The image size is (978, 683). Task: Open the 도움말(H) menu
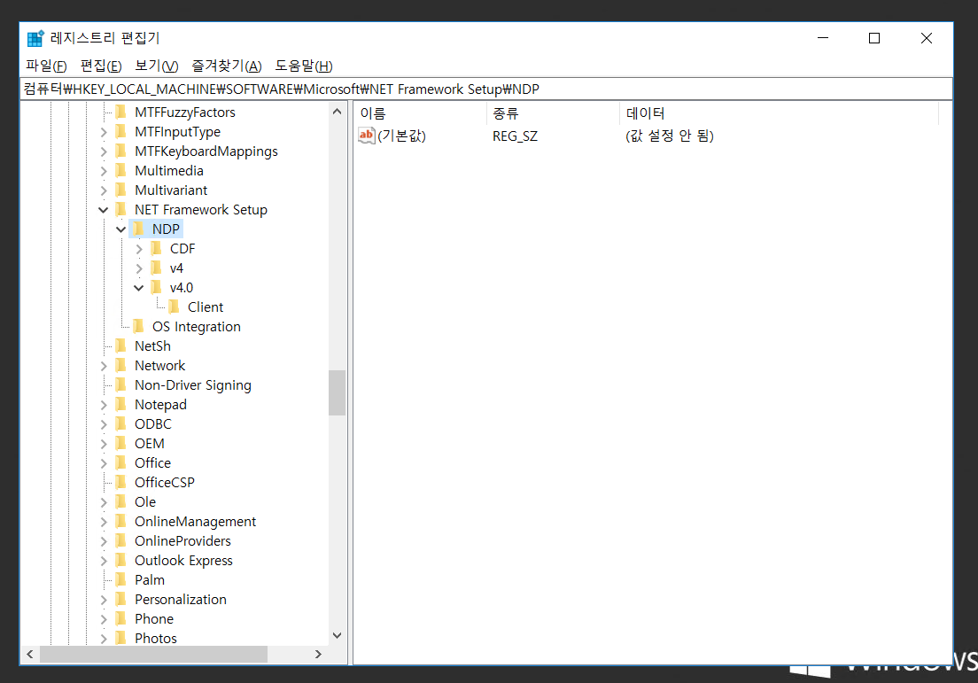point(304,66)
